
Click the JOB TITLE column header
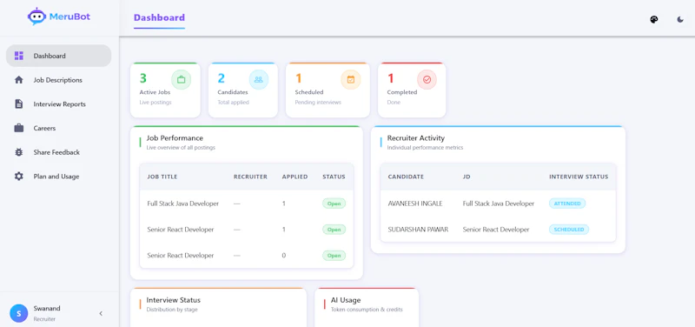pos(162,177)
